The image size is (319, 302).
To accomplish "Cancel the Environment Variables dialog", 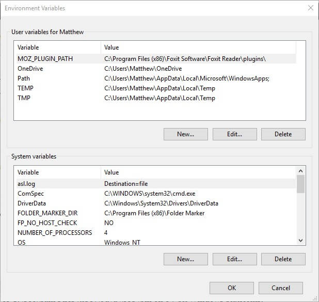I will [x=281, y=288].
